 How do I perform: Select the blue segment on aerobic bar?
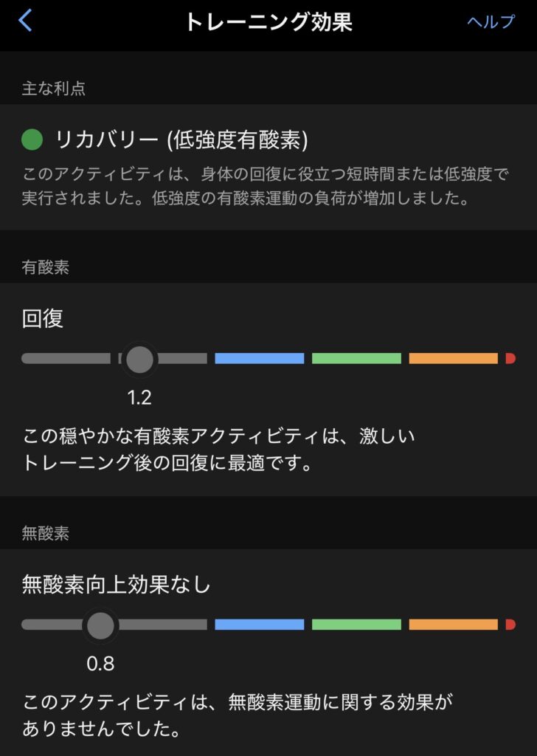tap(259, 359)
